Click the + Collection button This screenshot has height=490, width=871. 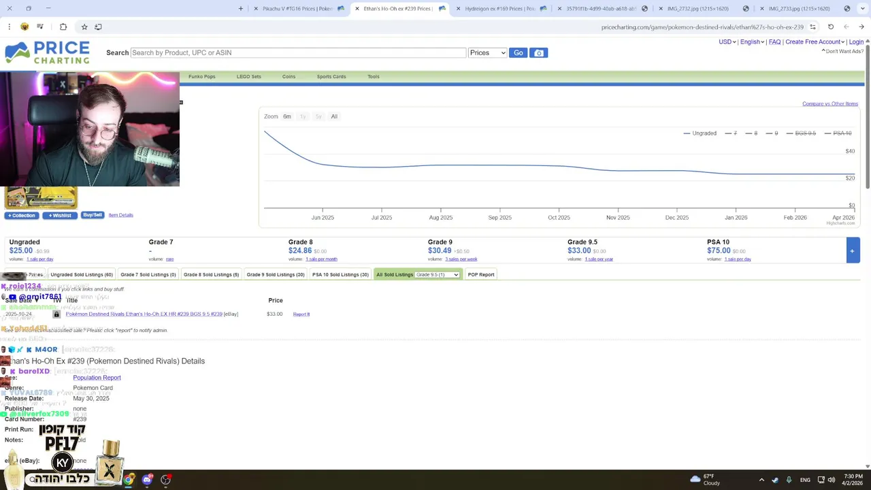pos(21,215)
